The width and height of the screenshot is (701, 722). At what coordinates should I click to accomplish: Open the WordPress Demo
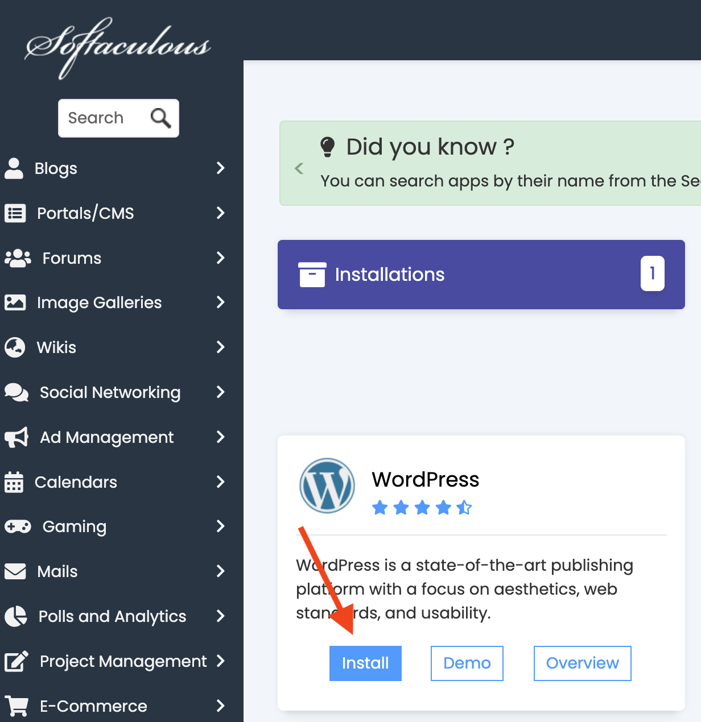(x=467, y=663)
